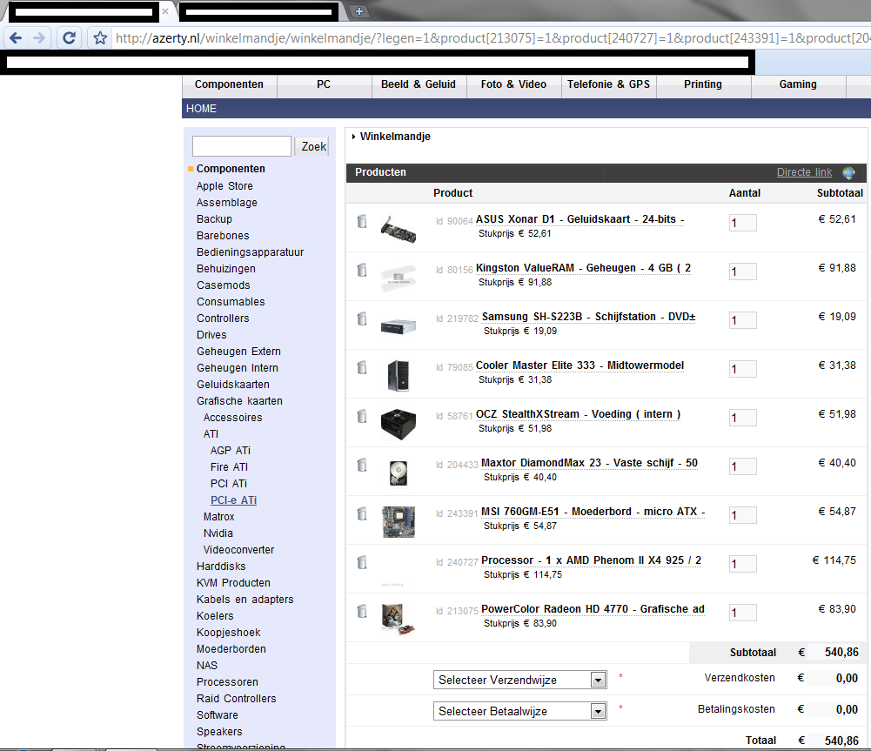
Task: Open AGP ATi subcategory
Action: pos(230,451)
